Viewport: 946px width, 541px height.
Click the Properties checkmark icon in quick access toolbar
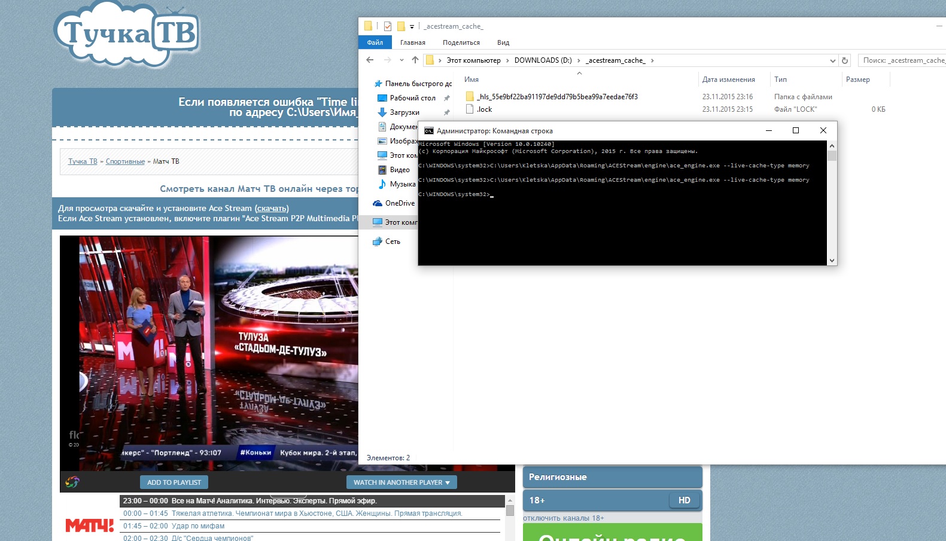388,26
